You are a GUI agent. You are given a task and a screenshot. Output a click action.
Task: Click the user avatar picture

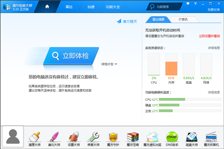point(13,136)
